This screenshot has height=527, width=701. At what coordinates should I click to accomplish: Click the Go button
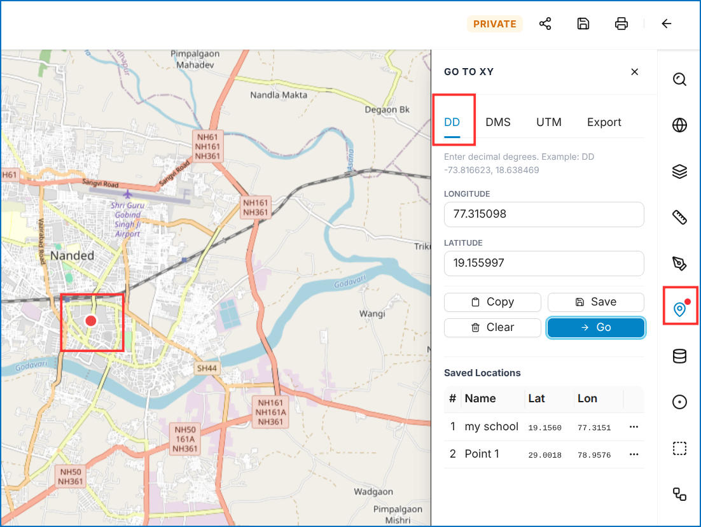[595, 328]
